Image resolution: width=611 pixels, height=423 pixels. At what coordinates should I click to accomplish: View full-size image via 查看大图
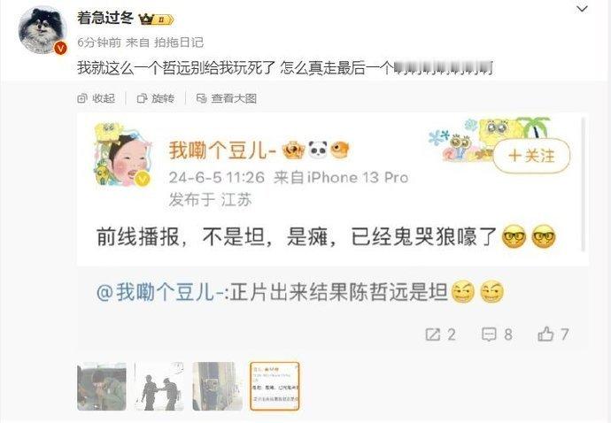coord(227,98)
